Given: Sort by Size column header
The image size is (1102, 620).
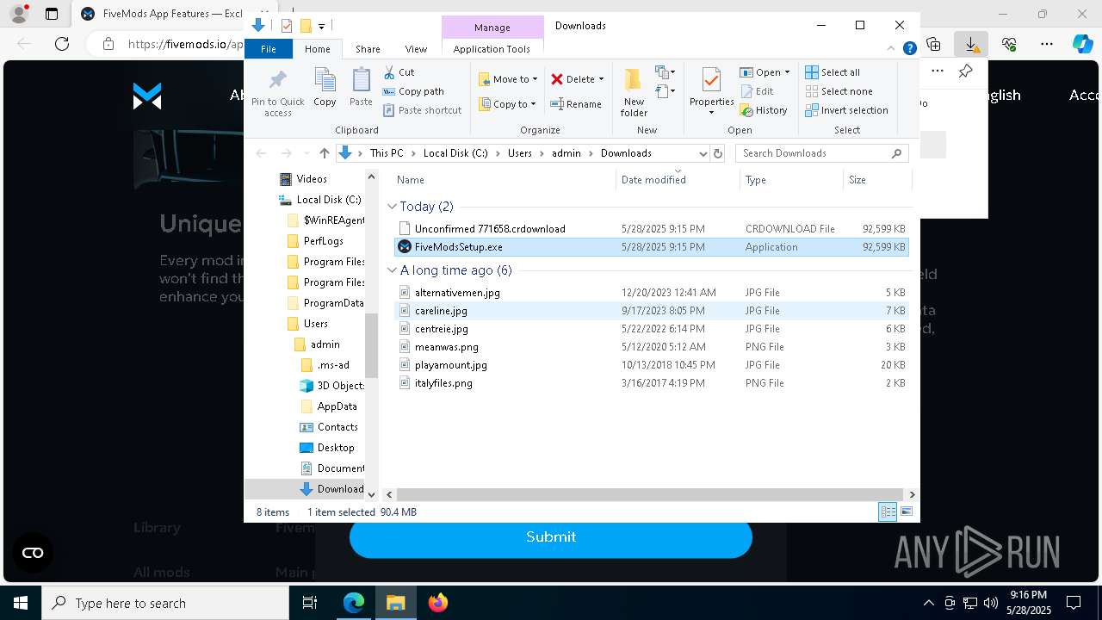Looking at the screenshot, I should (x=876, y=180).
